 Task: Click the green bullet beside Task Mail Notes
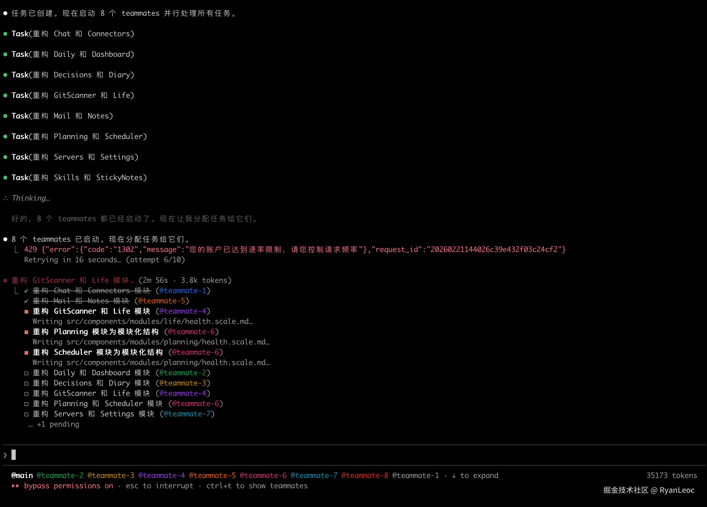(5, 116)
